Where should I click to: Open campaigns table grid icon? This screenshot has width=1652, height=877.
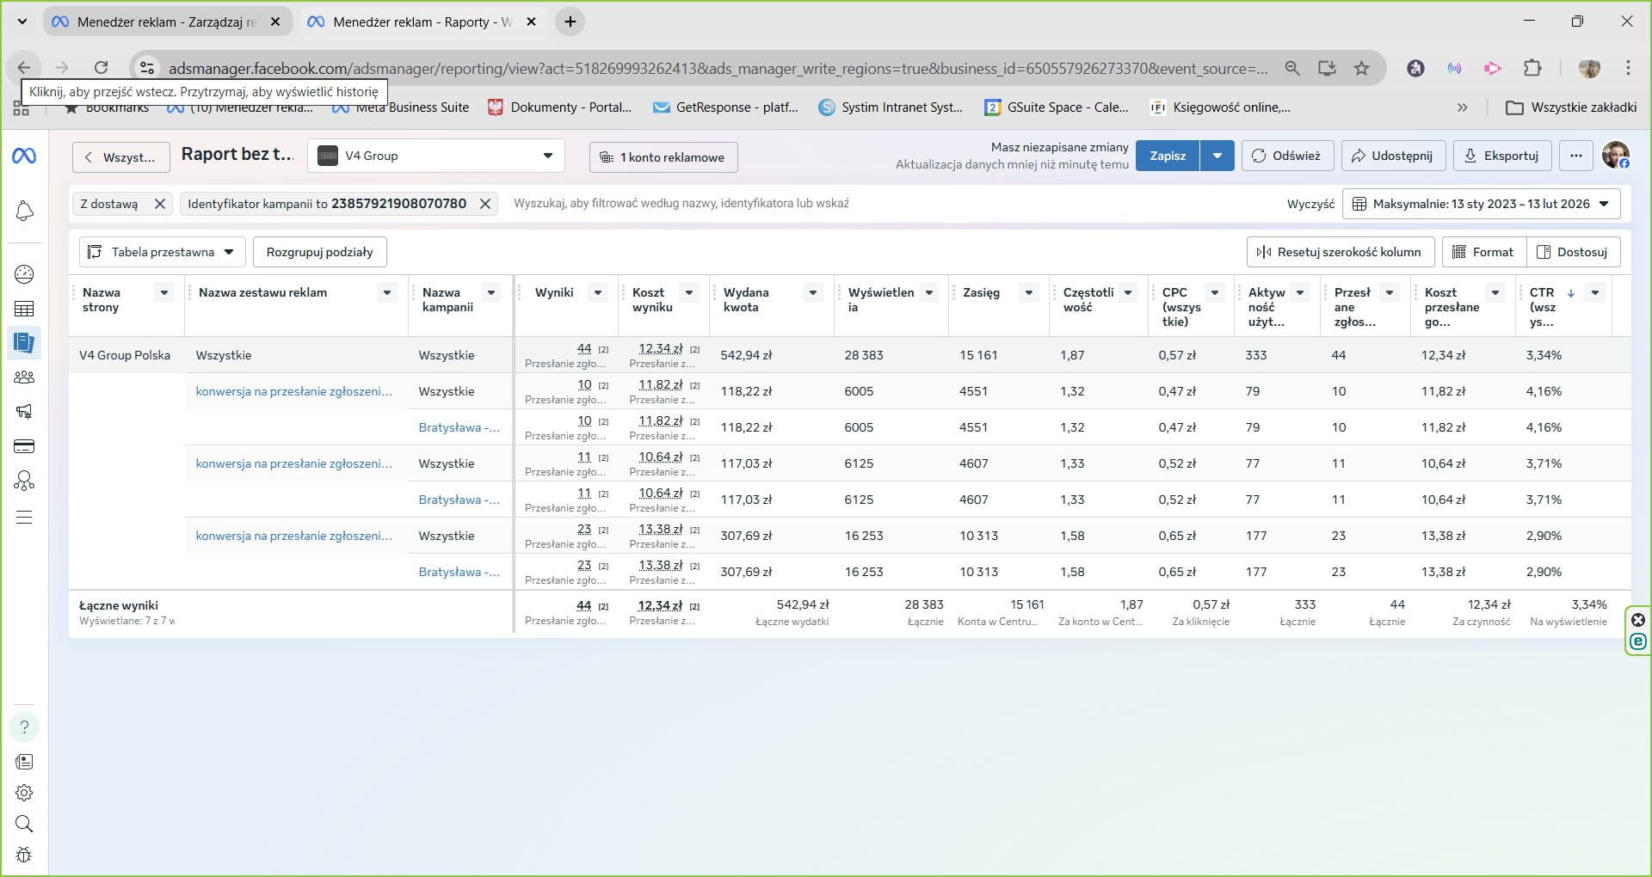(24, 309)
